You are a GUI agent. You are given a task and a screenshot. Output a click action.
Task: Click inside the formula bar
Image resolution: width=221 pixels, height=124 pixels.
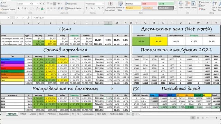pyautogui.click(x=126, y=18)
